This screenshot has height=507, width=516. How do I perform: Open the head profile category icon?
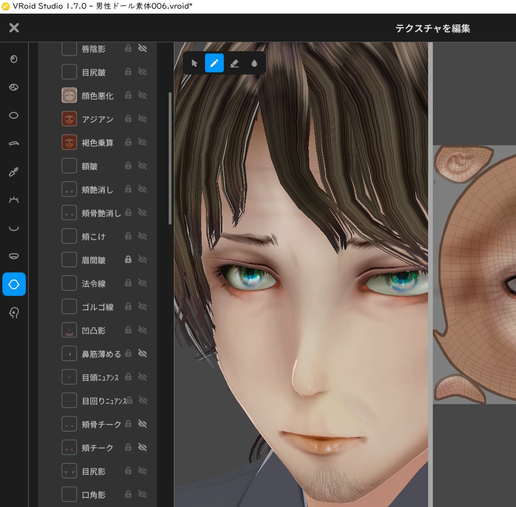pyautogui.click(x=14, y=312)
